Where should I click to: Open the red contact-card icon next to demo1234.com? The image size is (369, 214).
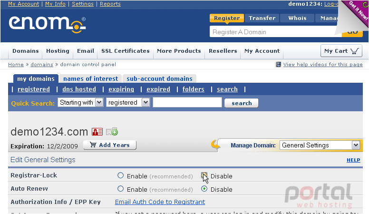[97, 132]
